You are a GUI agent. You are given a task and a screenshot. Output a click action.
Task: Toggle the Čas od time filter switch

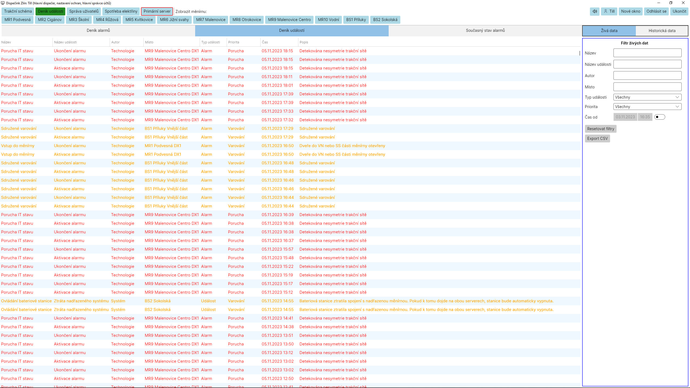(x=660, y=117)
